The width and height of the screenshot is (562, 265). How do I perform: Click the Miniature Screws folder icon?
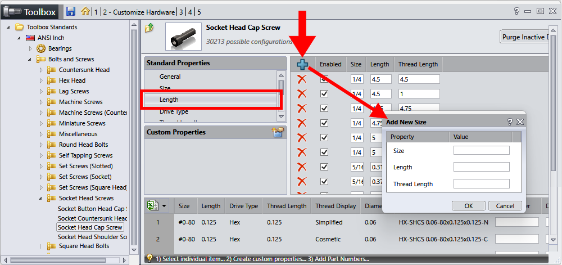(x=51, y=123)
